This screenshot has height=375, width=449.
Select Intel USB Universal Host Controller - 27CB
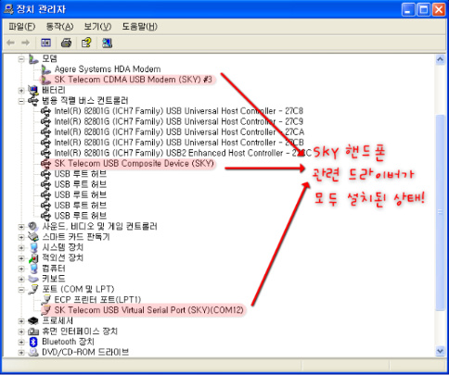click(179, 143)
